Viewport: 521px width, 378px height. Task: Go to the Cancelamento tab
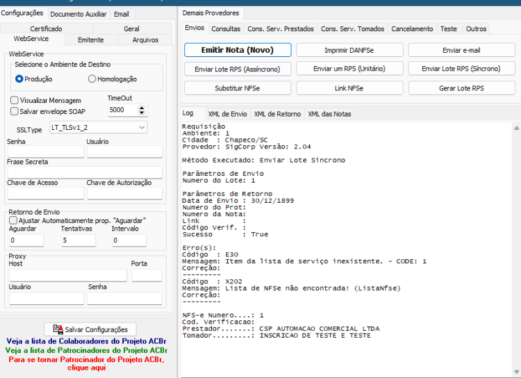(412, 29)
